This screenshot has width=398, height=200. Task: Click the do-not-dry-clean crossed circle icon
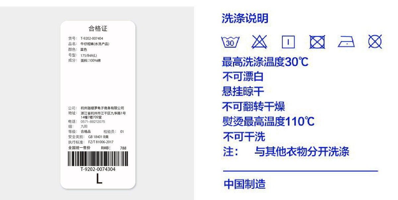[x=375, y=42]
